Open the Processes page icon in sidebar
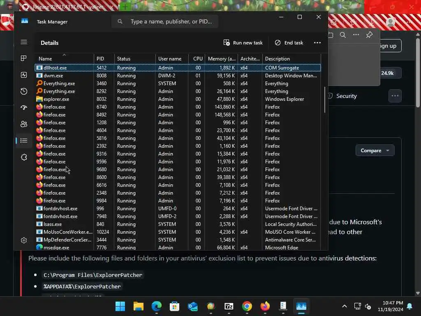Viewport: 421px width, 316px height. coord(24,58)
